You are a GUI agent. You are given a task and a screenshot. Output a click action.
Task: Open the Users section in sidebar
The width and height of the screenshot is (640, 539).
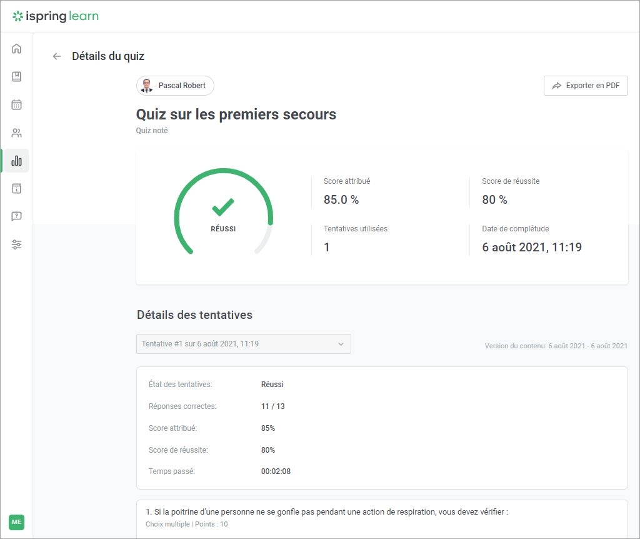(17, 133)
